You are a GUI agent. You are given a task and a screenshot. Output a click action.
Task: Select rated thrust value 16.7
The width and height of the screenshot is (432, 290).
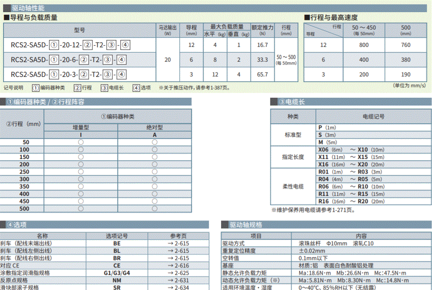point(262,45)
